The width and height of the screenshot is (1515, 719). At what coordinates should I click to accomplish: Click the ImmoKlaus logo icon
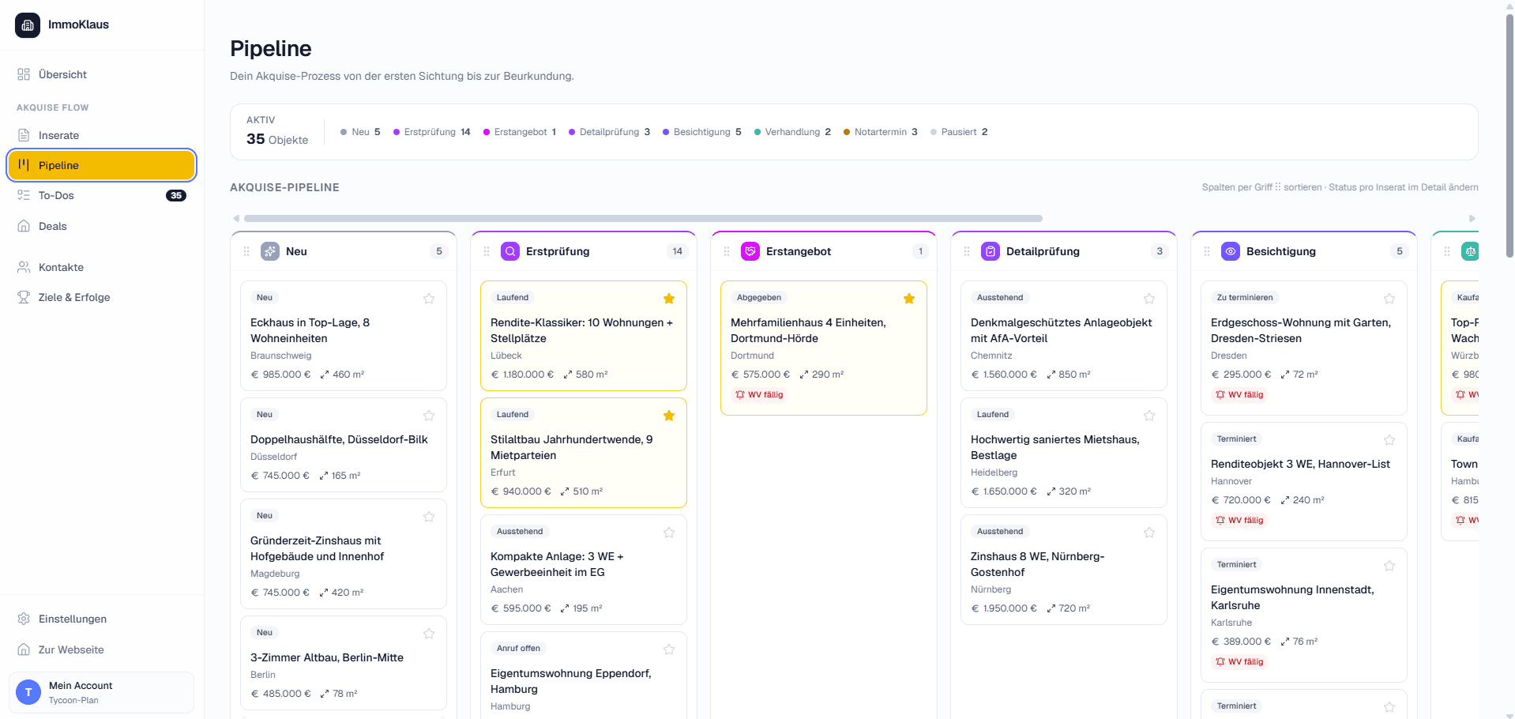tap(28, 25)
